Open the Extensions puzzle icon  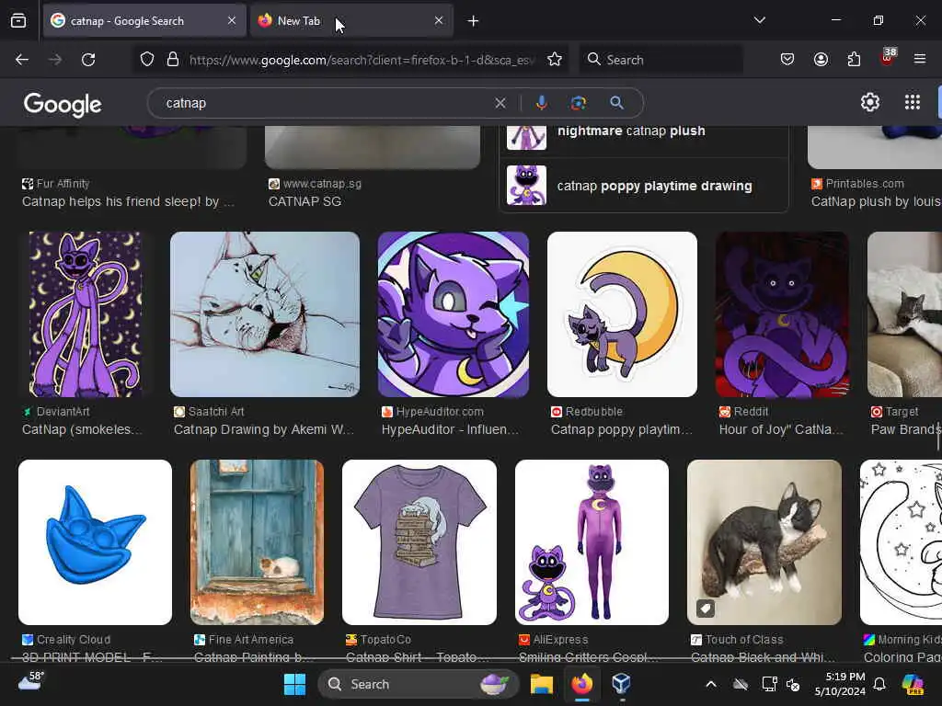pos(854,60)
